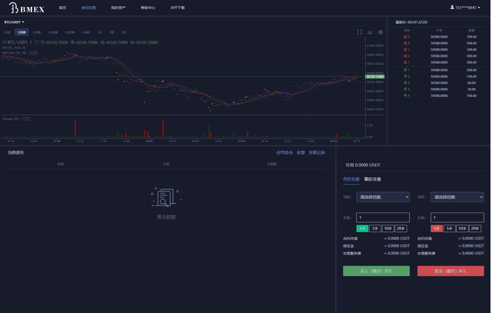The height and width of the screenshot is (313, 492).
Task: Open the account 155****8641 dropdown
Action: tap(465, 8)
